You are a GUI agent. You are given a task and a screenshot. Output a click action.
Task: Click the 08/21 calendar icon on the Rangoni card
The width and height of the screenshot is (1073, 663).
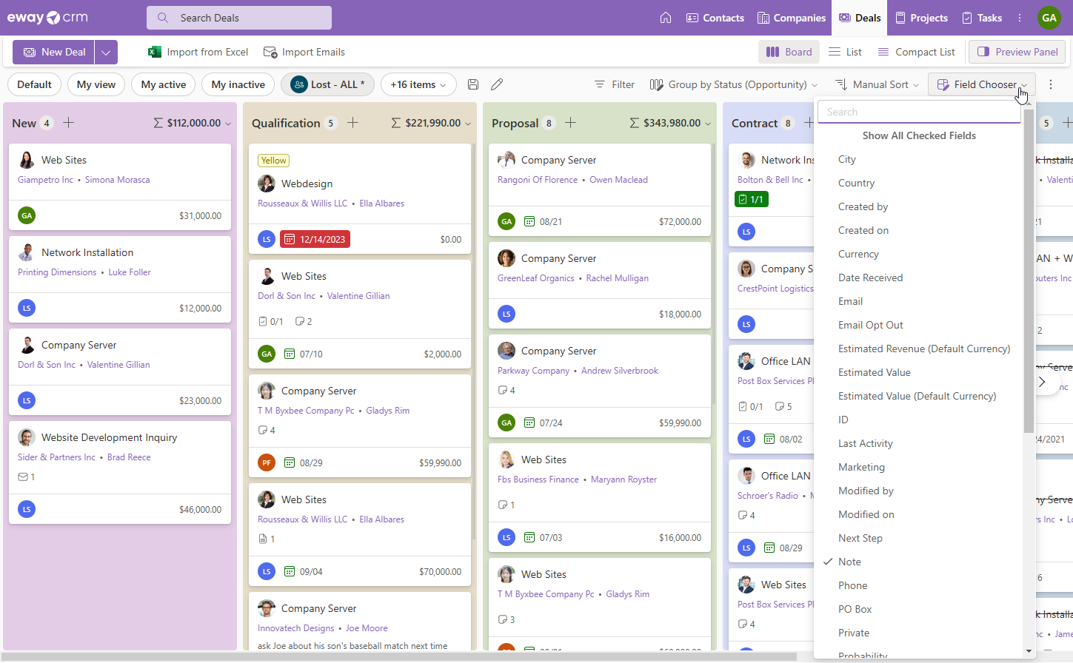(x=529, y=221)
